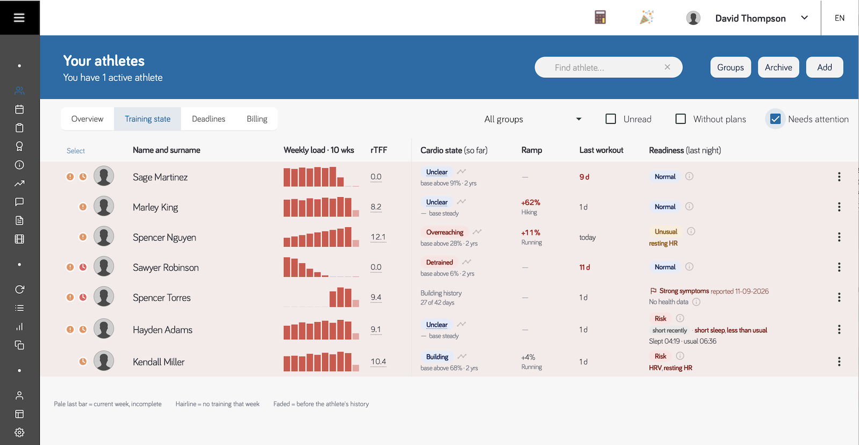This screenshot has height=445, width=859.
Task: Open the three-dot menu for Marley King
Action: tap(839, 207)
